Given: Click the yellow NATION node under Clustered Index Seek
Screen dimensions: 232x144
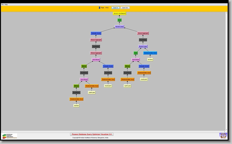Looking at the screenshot, I should click(x=150, y=60).
